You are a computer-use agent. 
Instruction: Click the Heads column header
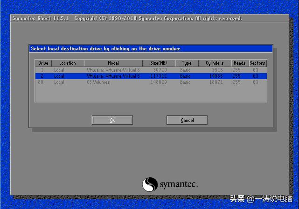point(240,63)
